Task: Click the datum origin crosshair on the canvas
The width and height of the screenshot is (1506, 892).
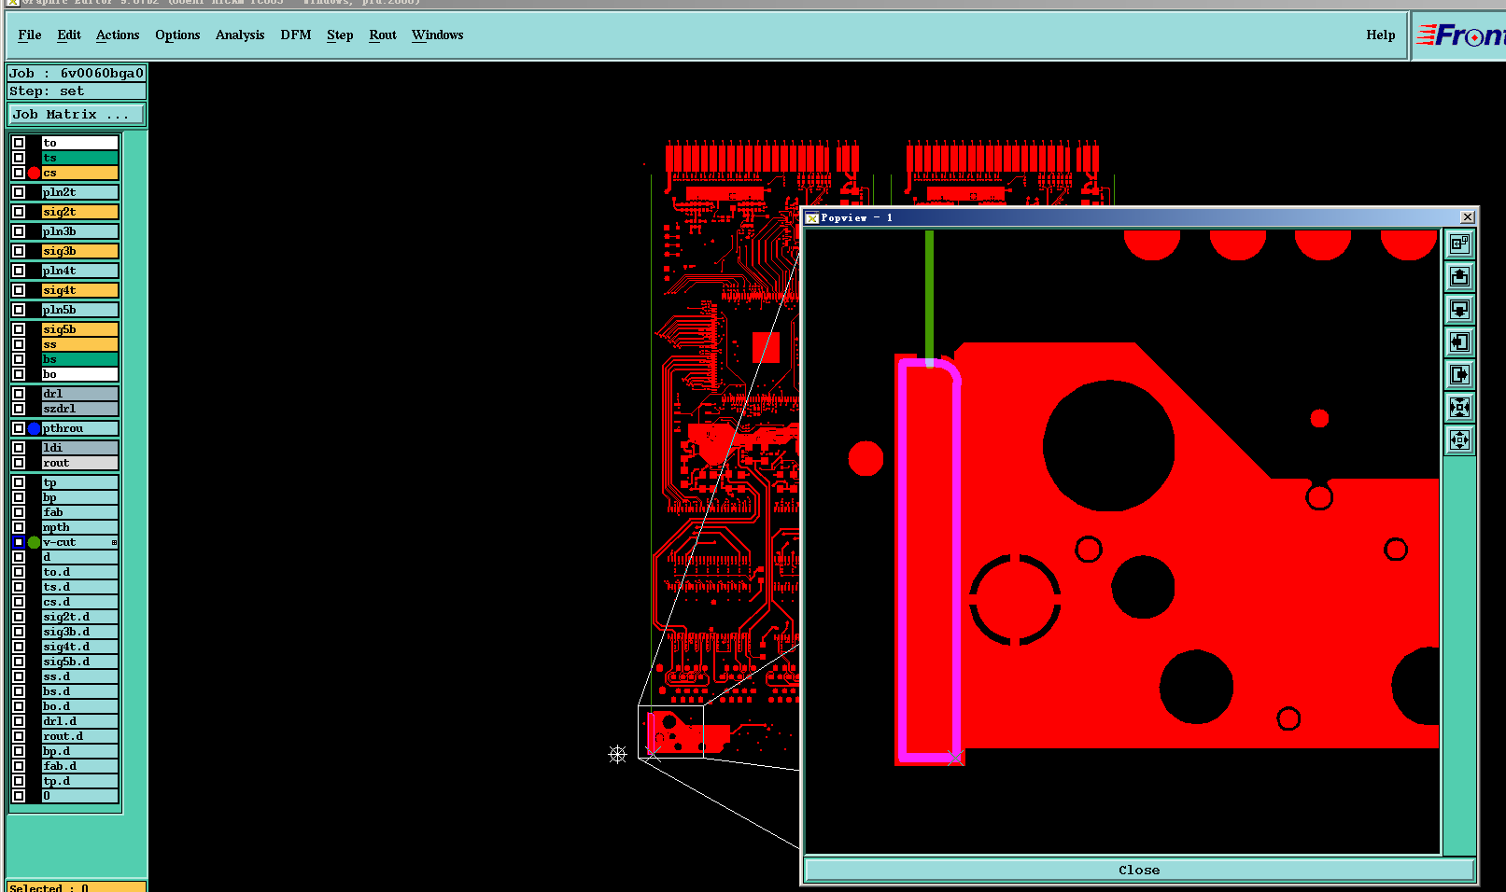Action: (617, 754)
